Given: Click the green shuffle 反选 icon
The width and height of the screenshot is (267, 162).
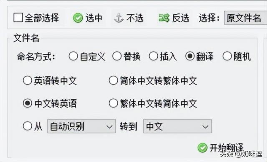Looking at the screenshot, I should point(164,18).
